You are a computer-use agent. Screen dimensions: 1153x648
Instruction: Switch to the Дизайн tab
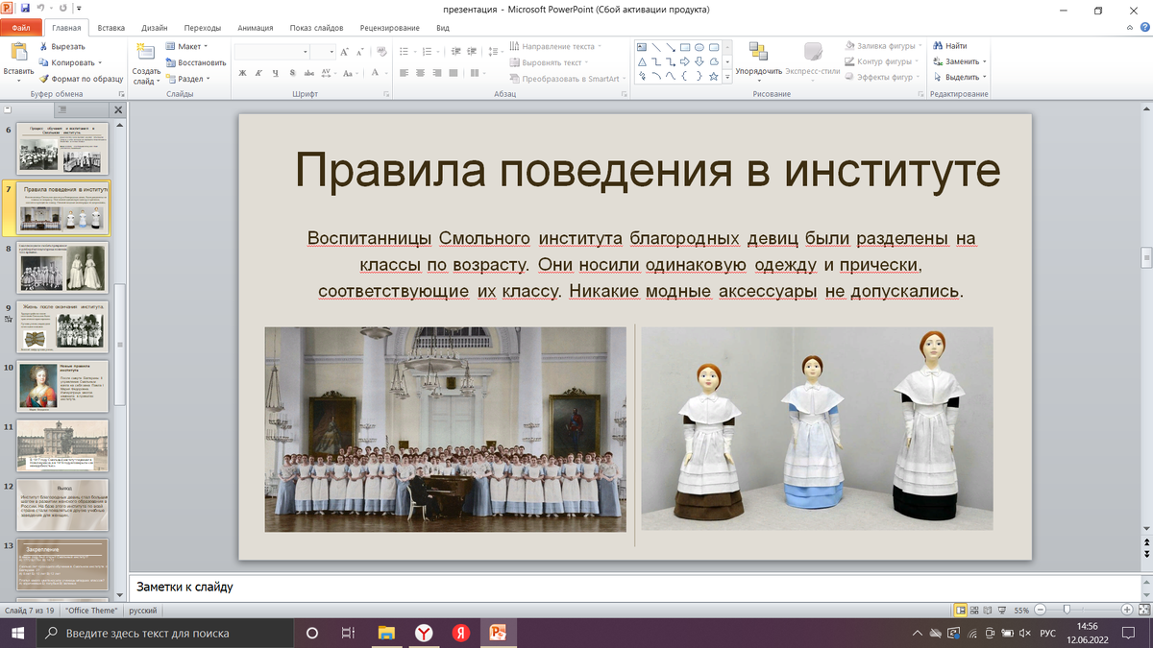tap(155, 29)
